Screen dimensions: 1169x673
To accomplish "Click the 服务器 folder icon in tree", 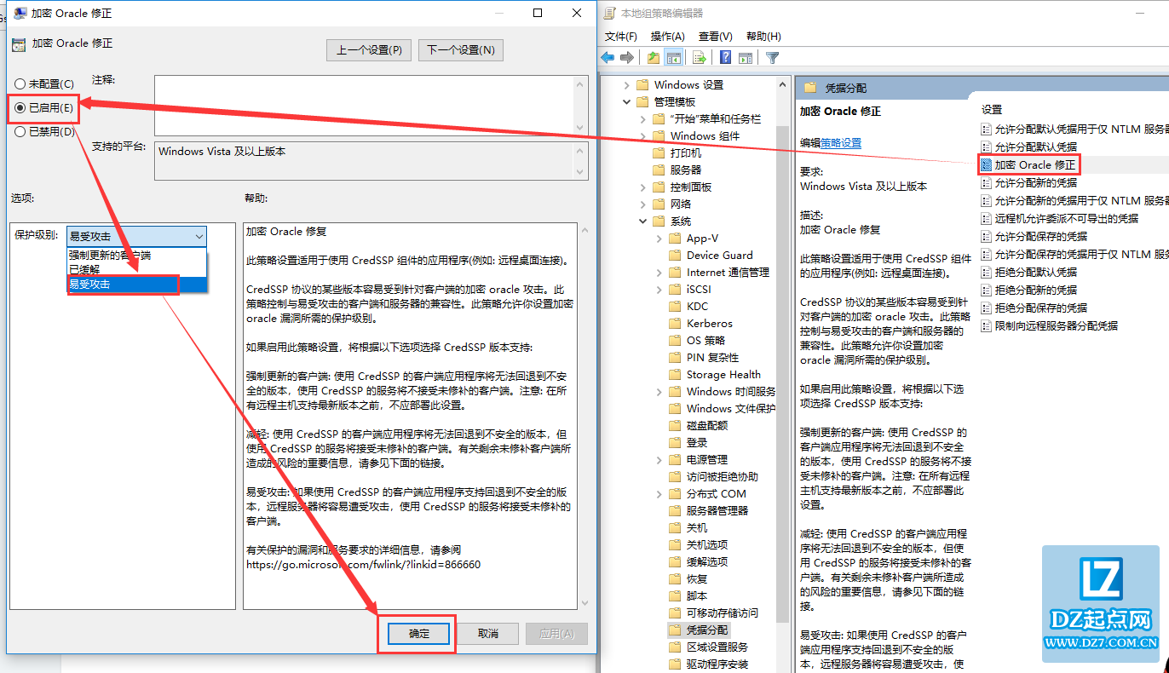I will [658, 170].
